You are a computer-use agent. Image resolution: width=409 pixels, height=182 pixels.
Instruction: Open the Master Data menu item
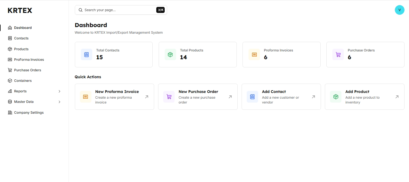point(24,102)
